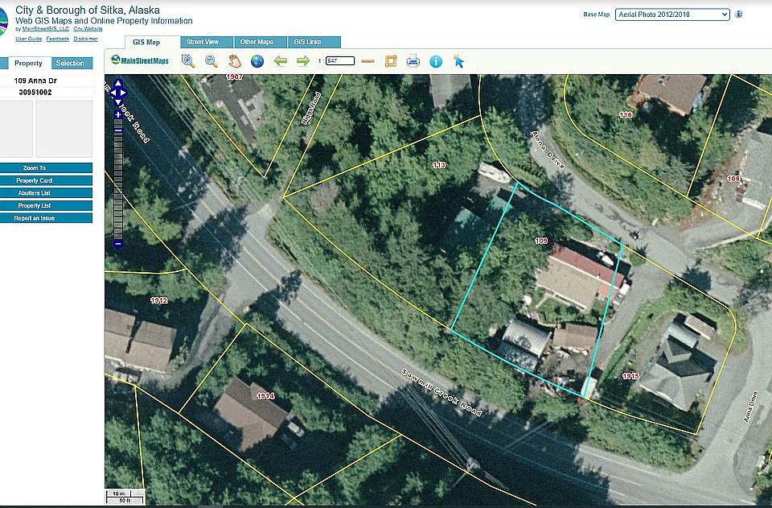Screen dimensions: 772x508
Task: Click parcel label 116 on map
Action: pyautogui.click(x=626, y=115)
